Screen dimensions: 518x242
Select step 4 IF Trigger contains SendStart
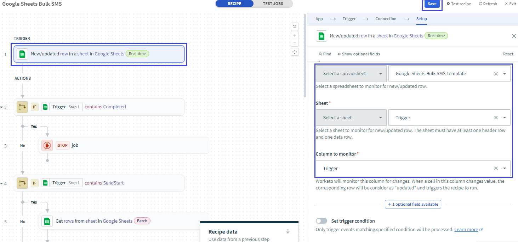[x=99, y=183]
